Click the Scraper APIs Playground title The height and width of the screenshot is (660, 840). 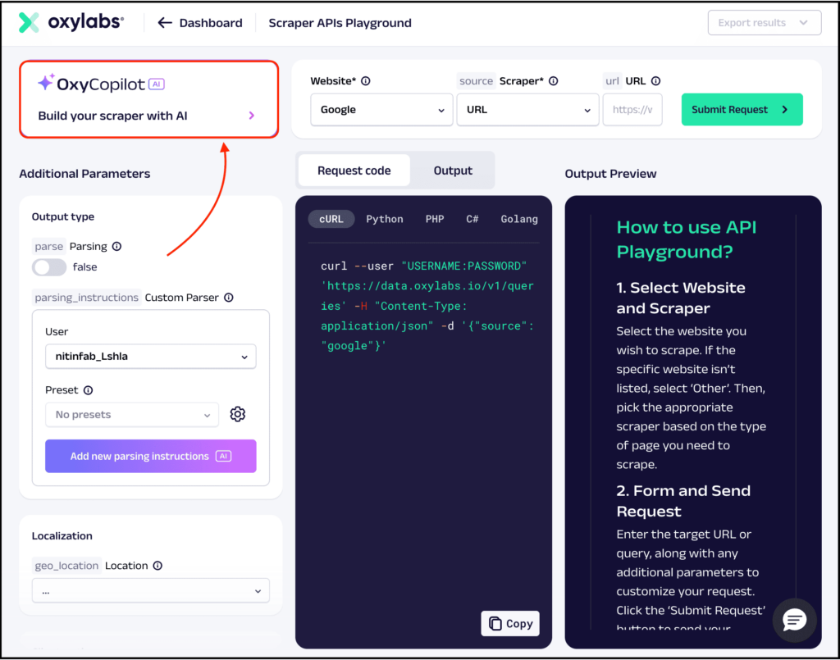(x=340, y=23)
